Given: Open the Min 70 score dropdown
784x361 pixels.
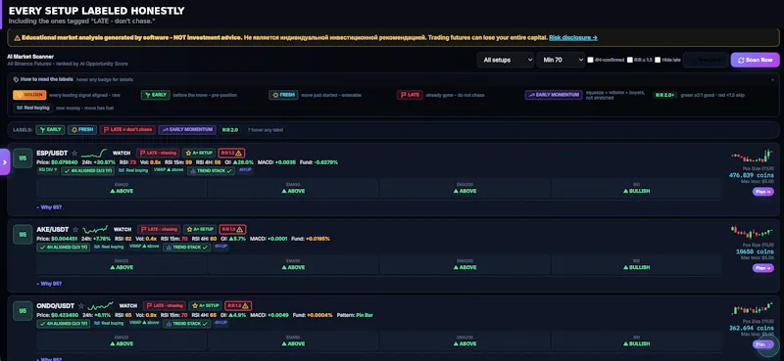Looking at the screenshot, I should [x=561, y=60].
